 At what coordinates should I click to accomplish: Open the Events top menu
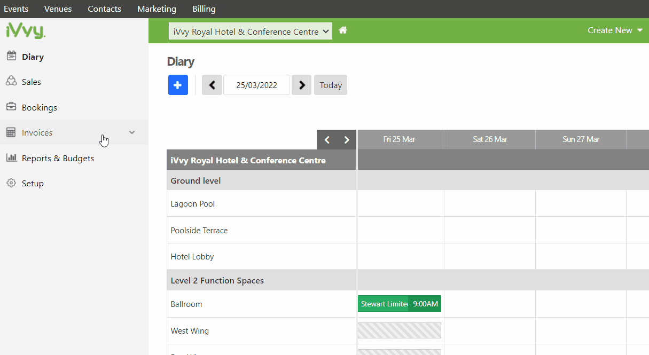point(16,9)
